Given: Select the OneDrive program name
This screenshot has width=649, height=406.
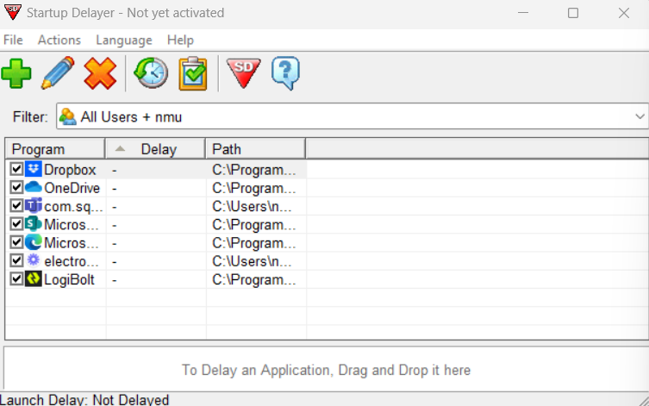Looking at the screenshot, I should 72,188.
